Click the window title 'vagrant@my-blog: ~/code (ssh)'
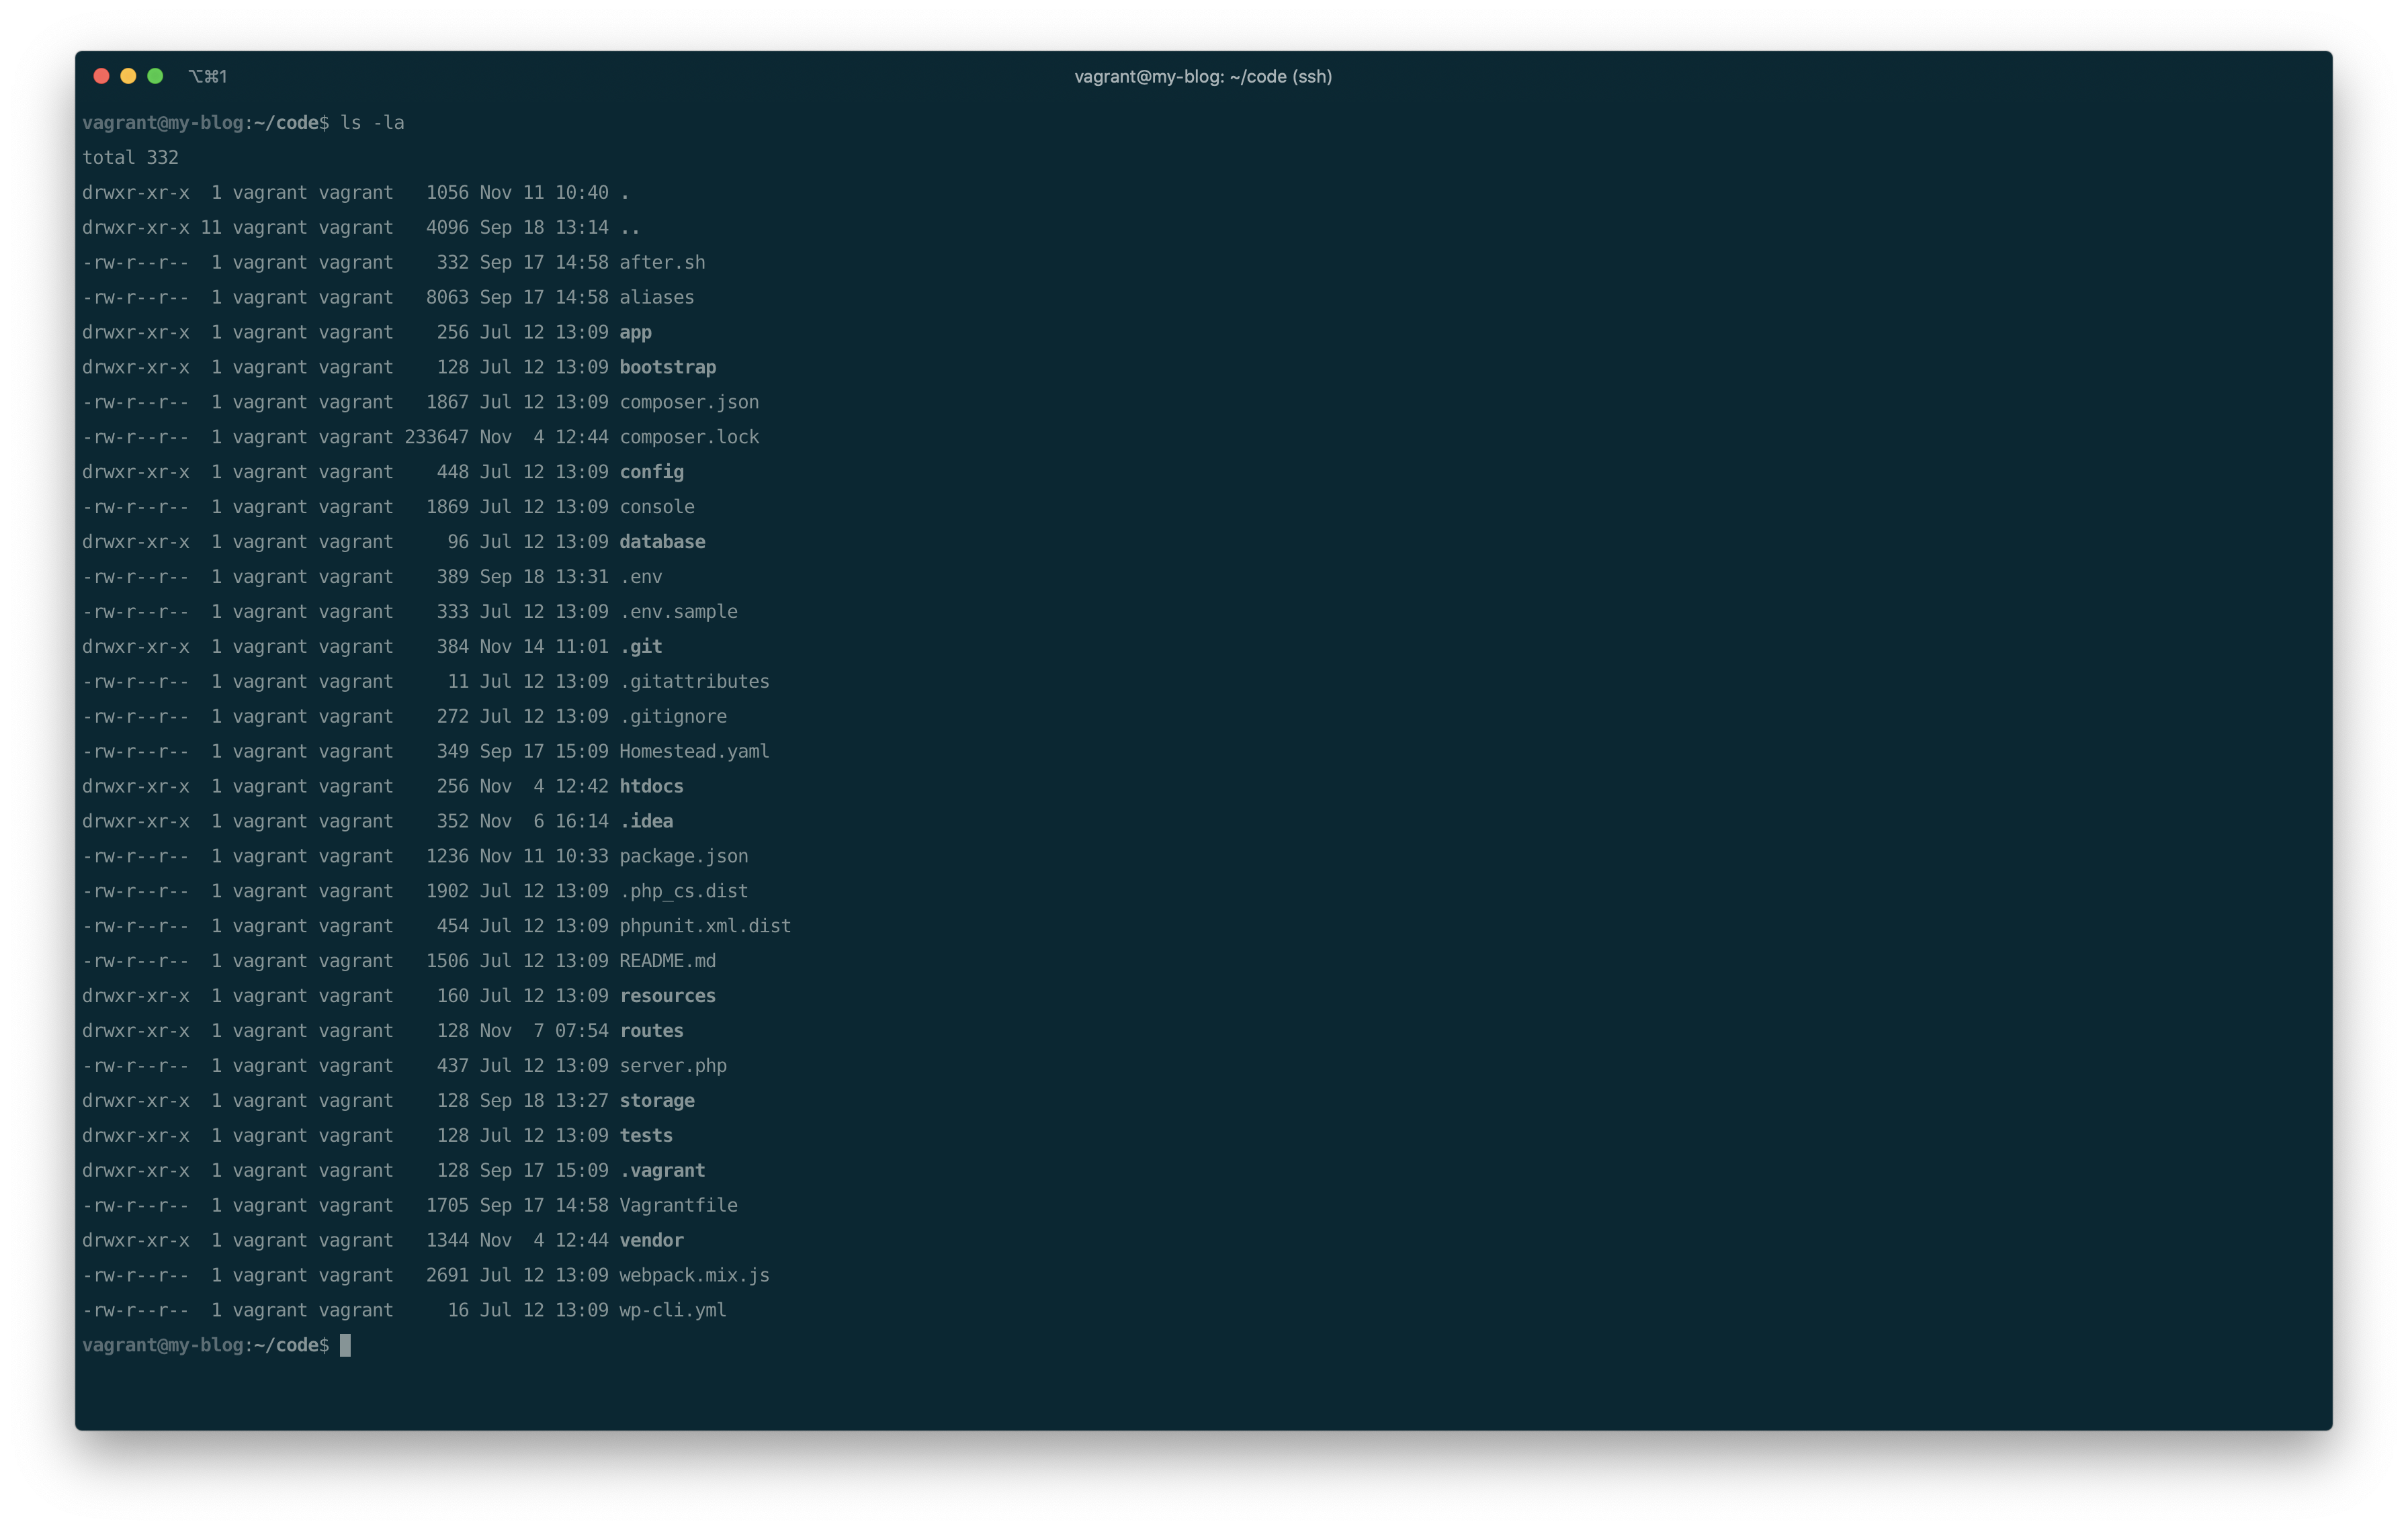 1203,77
